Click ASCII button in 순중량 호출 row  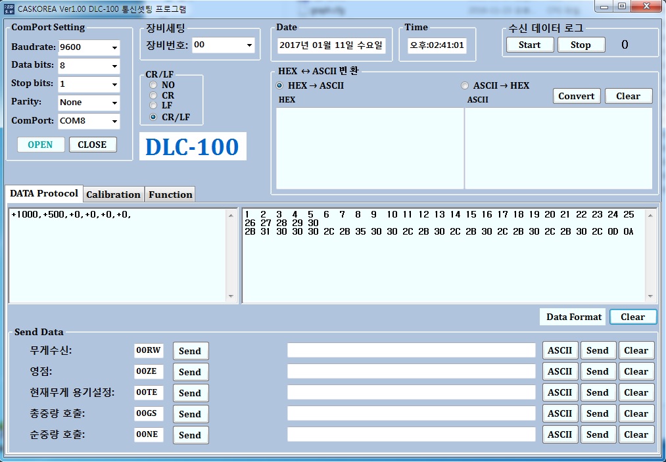point(560,435)
